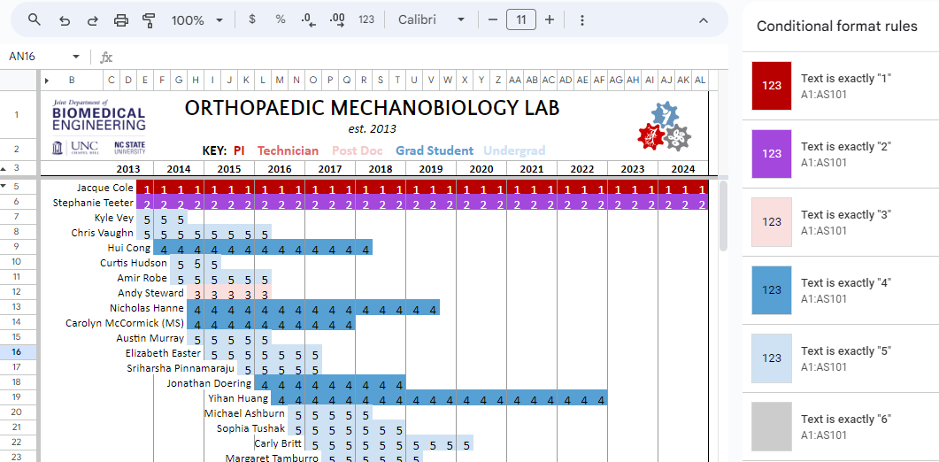This screenshot has height=462, width=939.
Task: Click the name cell Carly Britt
Action: tap(278, 443)
